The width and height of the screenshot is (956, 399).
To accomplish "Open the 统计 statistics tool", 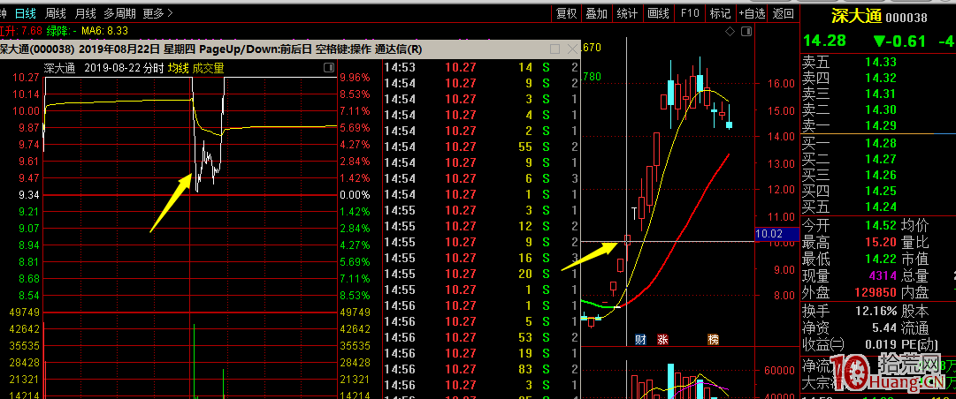I will coord(627,12).
